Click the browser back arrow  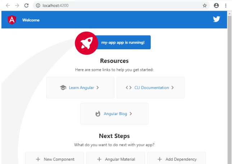click(8, 6)
